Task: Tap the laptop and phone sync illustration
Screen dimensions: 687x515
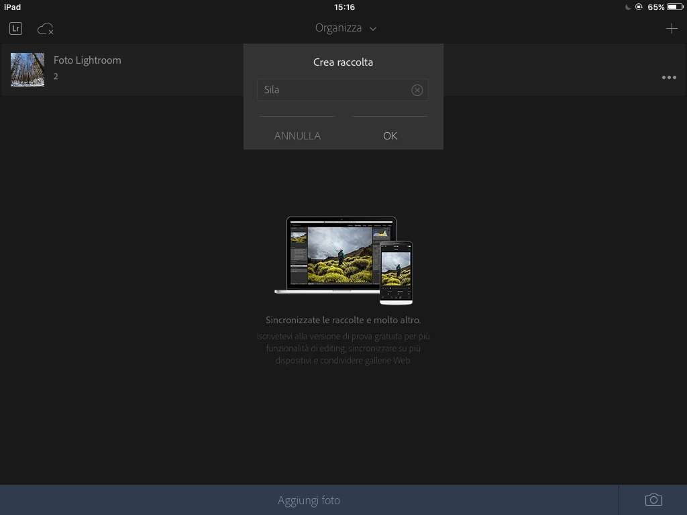Action: tap(343, 261)
